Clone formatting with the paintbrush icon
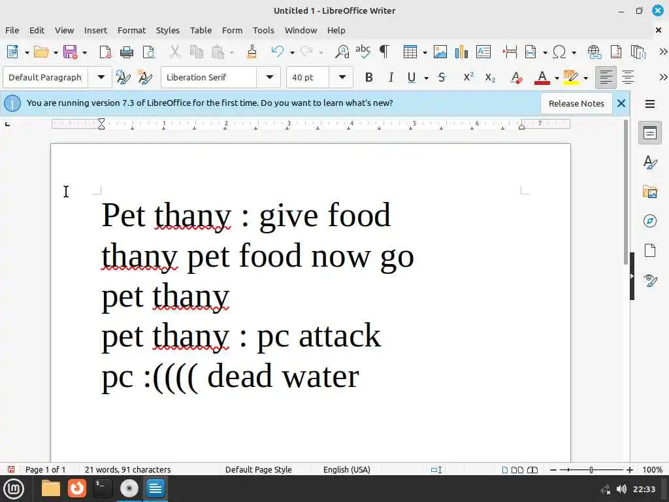 [252, 52]
